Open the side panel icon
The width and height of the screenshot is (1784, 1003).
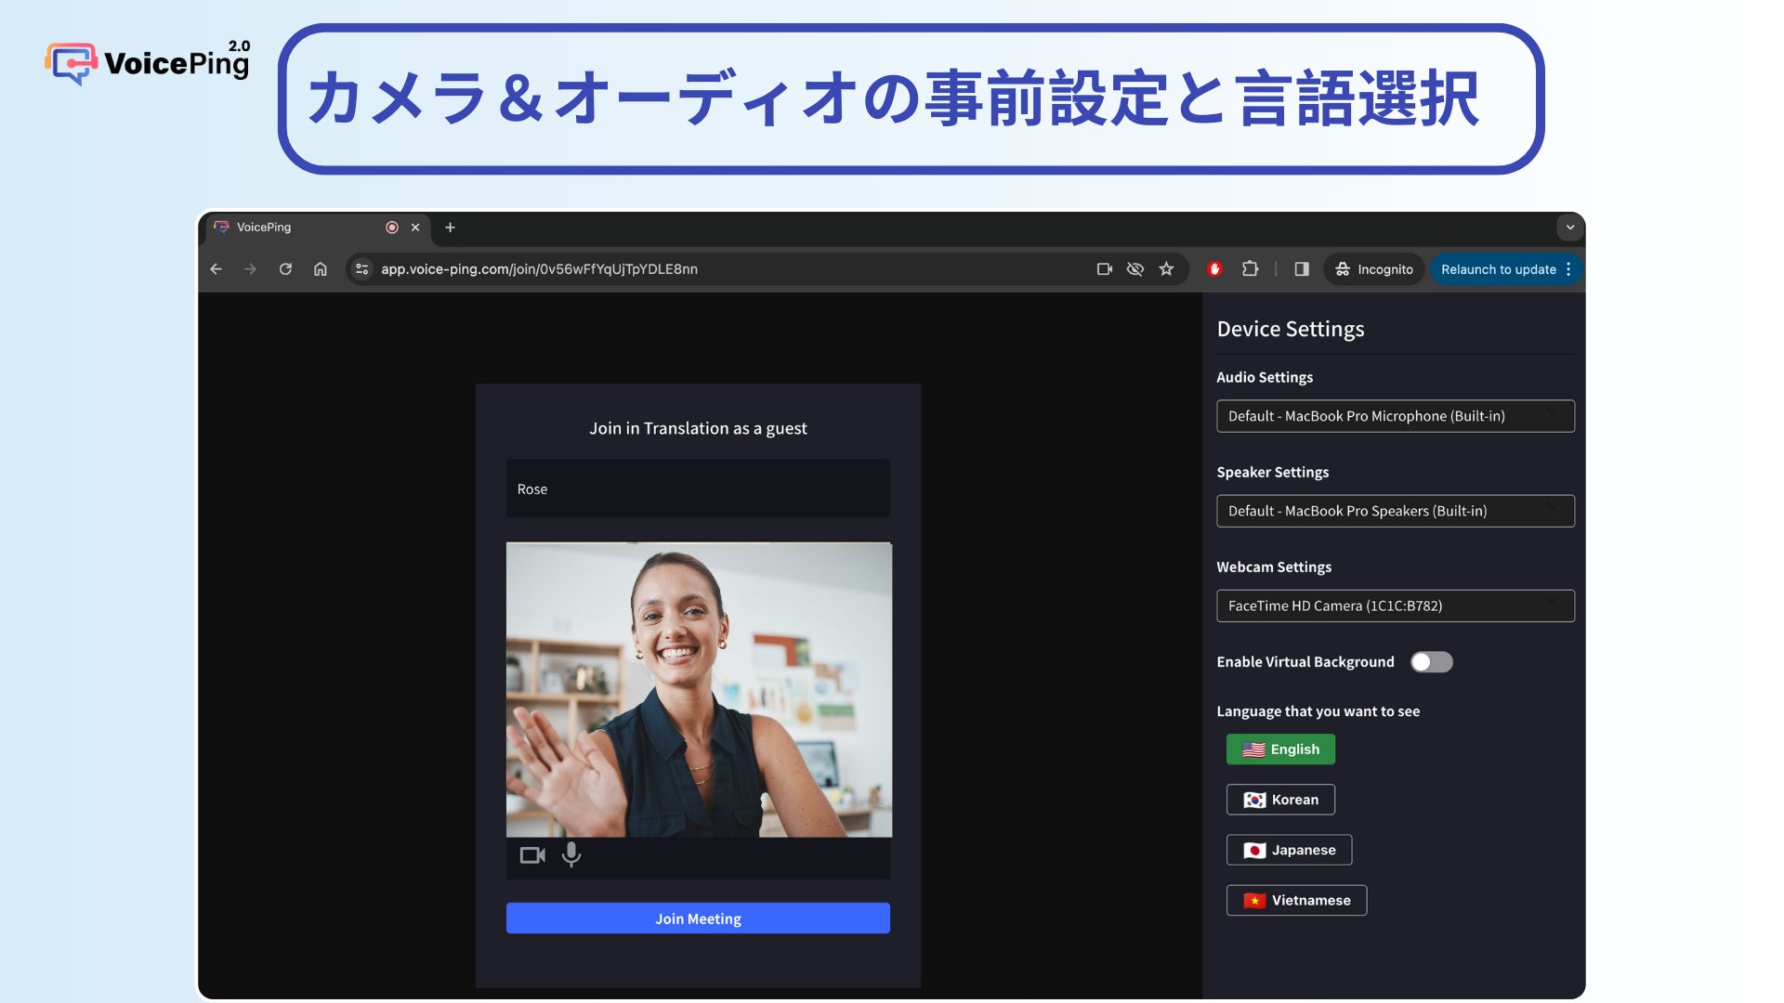pos(1302,269)
